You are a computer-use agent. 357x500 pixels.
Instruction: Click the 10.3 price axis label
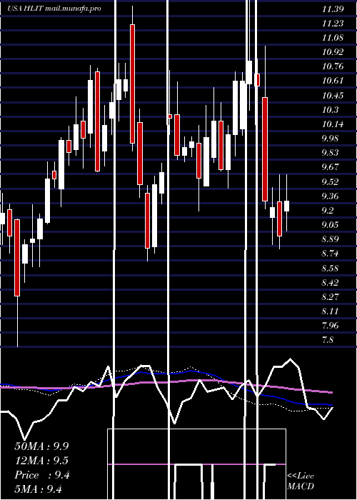pos(330,110)
